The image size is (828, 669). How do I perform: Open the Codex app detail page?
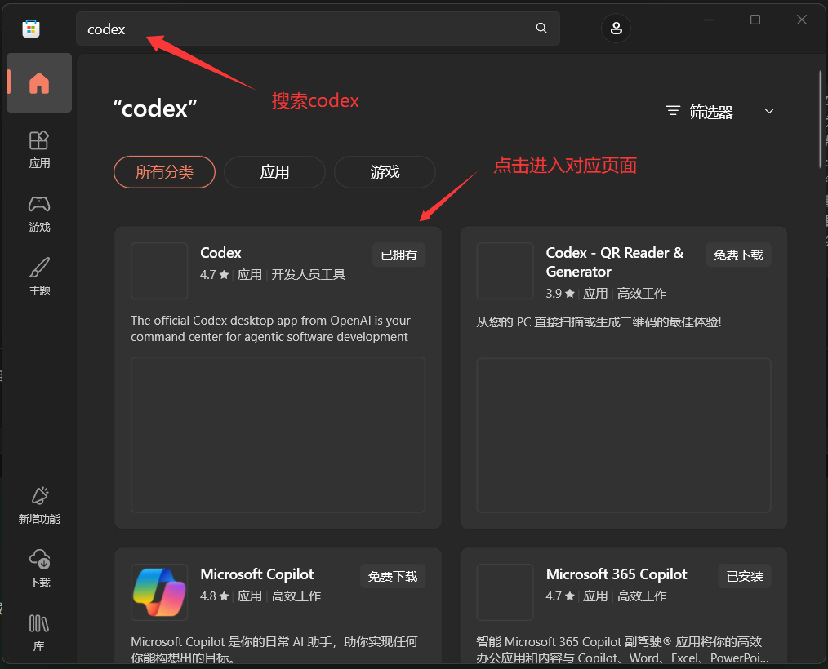(220, 253)
